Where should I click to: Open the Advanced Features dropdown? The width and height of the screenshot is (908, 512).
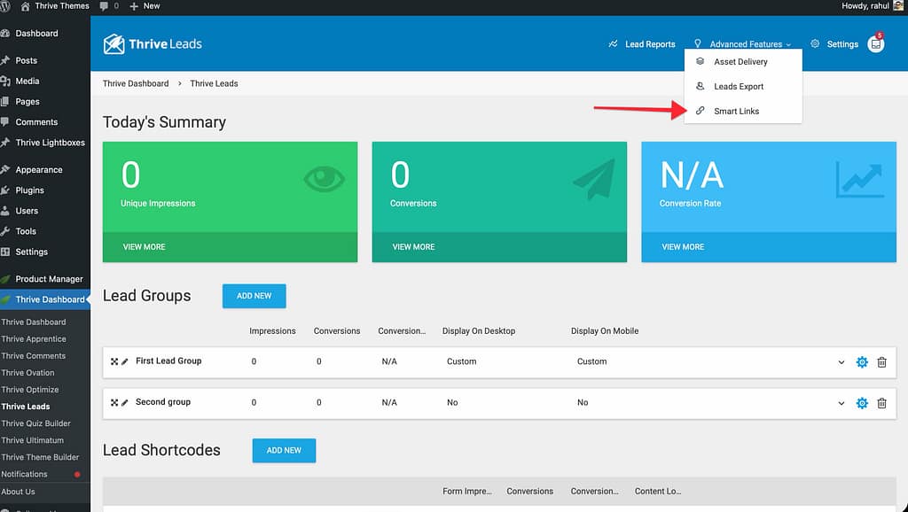[x=745, y=44]
